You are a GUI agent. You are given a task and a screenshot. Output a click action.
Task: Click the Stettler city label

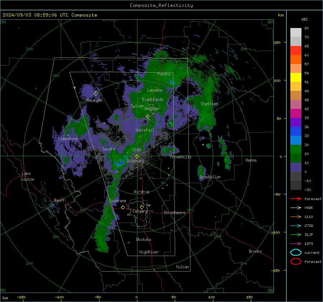point(209,104)
